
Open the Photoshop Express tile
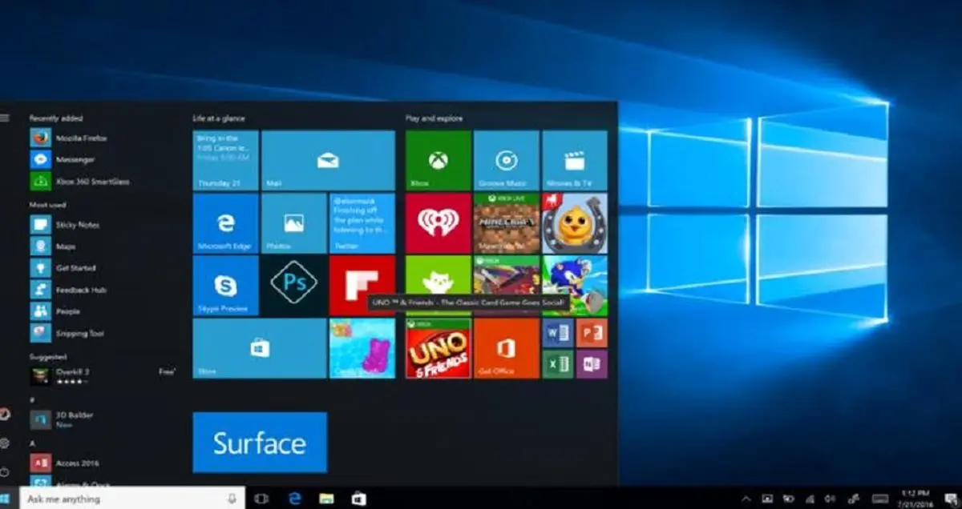click(x=293, y=283)
